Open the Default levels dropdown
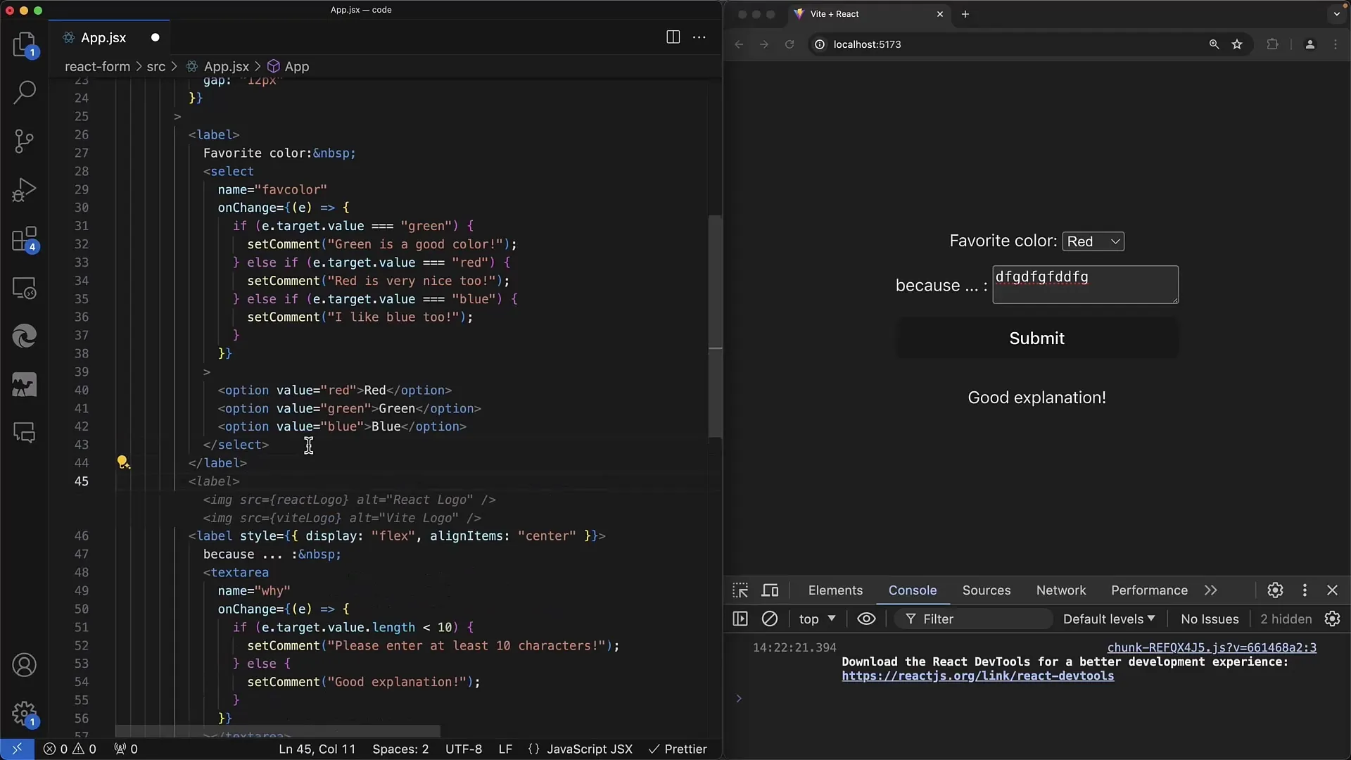 [1109, 619]
